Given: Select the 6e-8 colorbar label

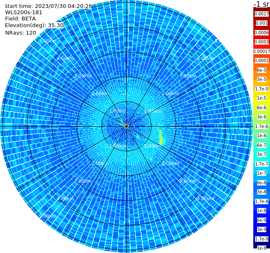Looking at the screenshot, I should [262, 183].
